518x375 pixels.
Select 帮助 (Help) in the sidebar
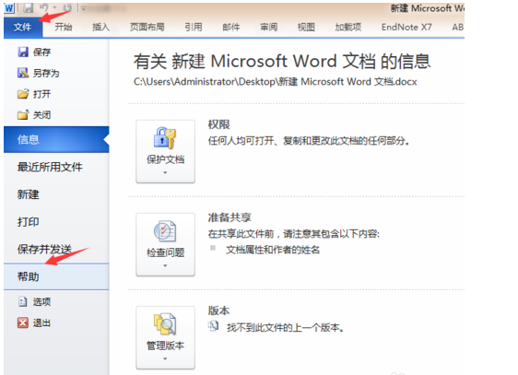(56, 276)
